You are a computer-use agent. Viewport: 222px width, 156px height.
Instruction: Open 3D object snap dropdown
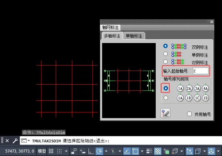pyautogui.click(x=182, y=151)
